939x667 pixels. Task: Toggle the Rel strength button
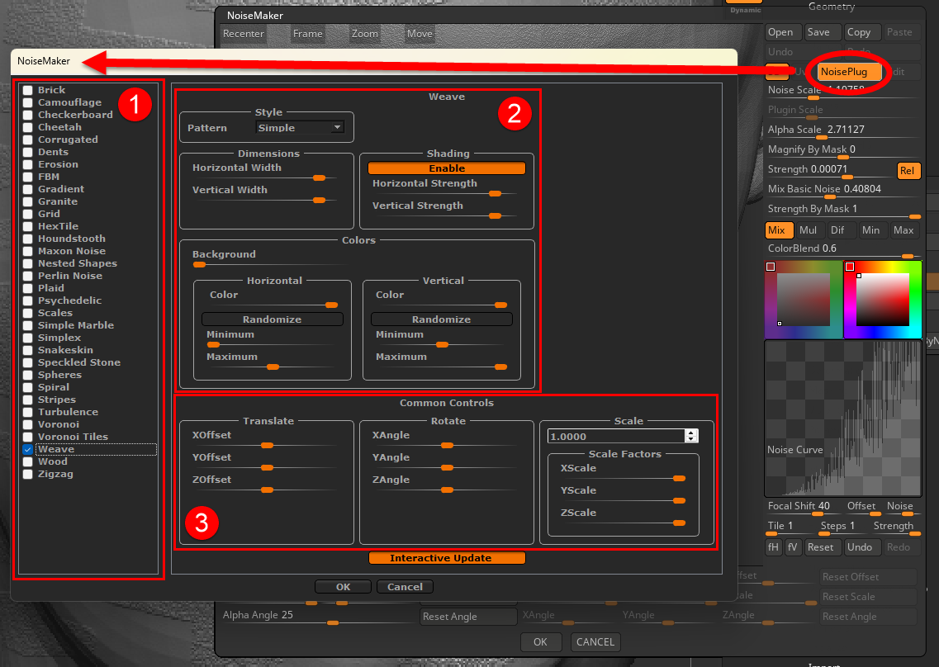pos(908,171)
